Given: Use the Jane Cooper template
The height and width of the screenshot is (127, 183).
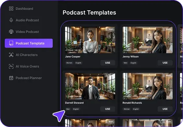Looking at the screenshot, I should click(x=108, y=63).
